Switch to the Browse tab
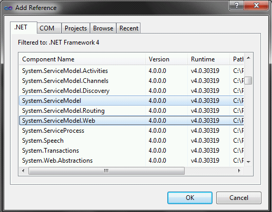This screenshot has height=212, width=272. [103, 28]
